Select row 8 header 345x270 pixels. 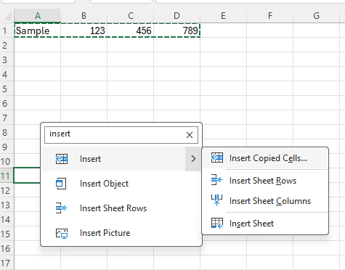(7, 132)
